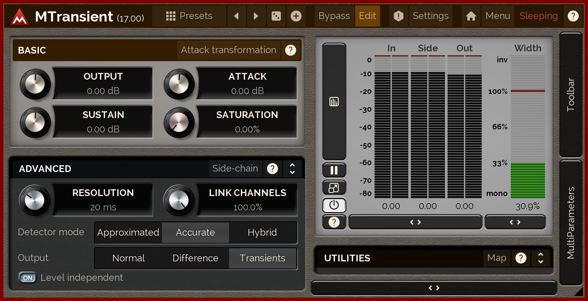
Task: Open the meter popup window icon
Action: (x=334, y=188)
